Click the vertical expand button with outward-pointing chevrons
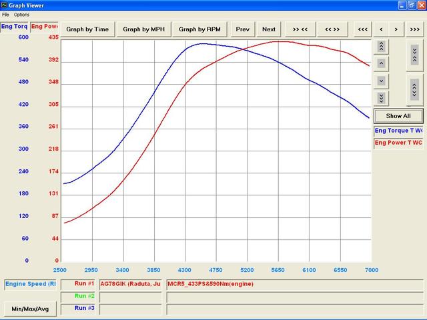Viewport: 427px width, 320px height. (x=414, y=90)
